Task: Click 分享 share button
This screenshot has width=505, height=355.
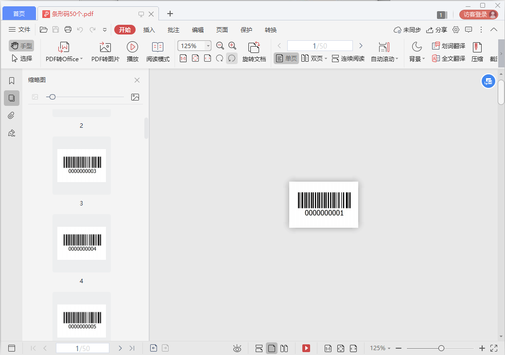Action: (436, 30)
